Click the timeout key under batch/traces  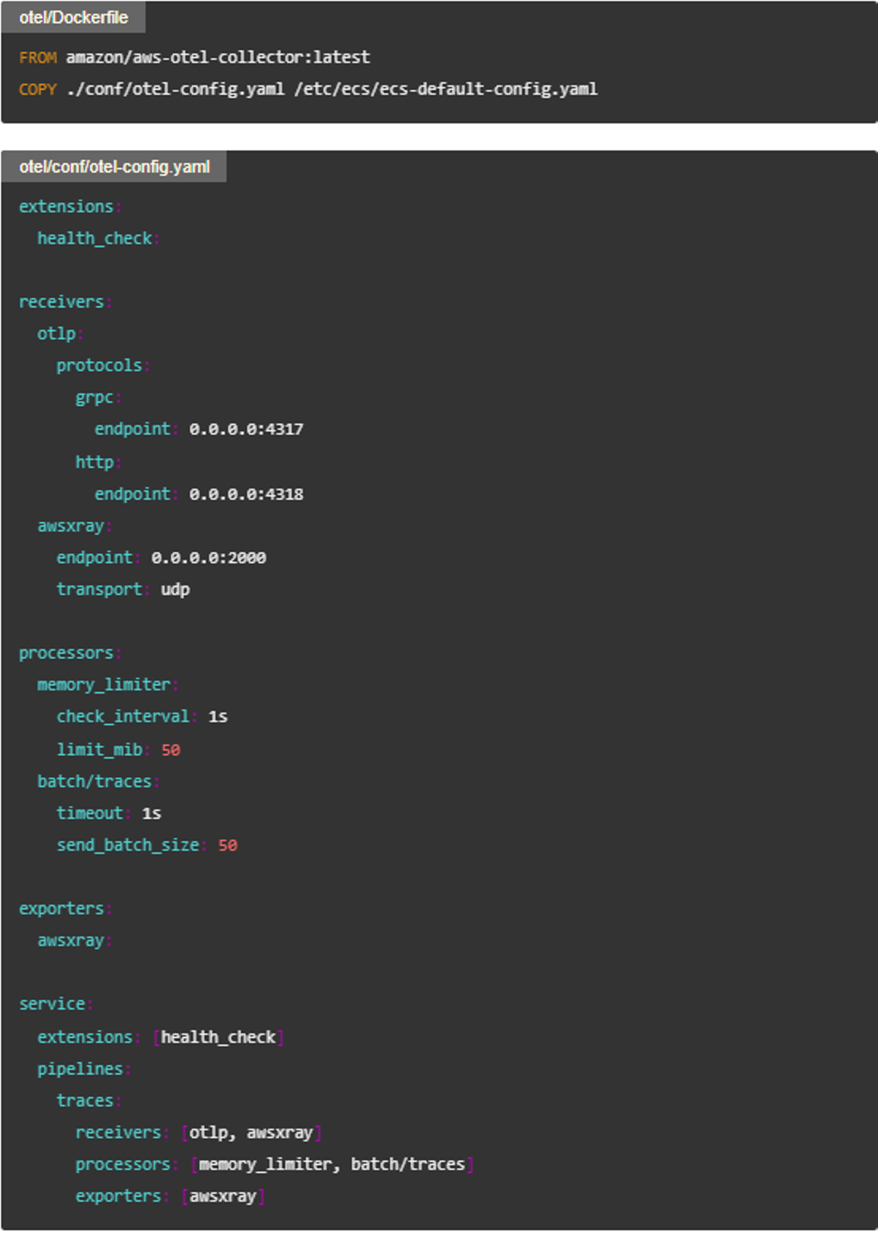point(90,813)
